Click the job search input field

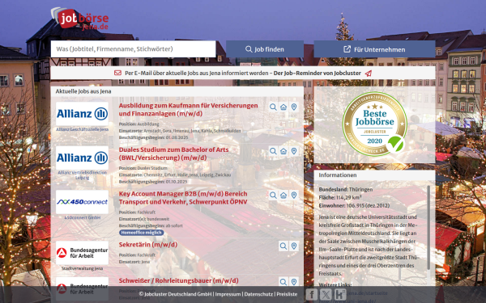coord(134,49)
